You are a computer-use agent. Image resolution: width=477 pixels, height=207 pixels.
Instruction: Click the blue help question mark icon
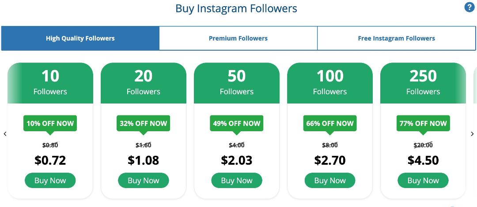tap(469, 7)
